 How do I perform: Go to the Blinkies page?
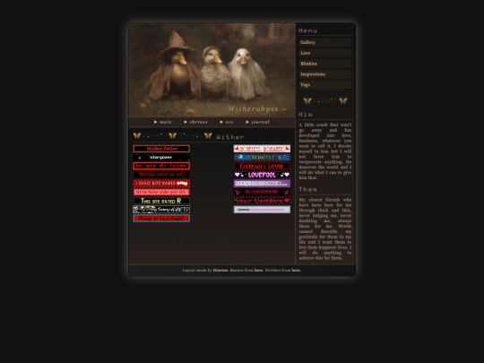pos(325,64)
